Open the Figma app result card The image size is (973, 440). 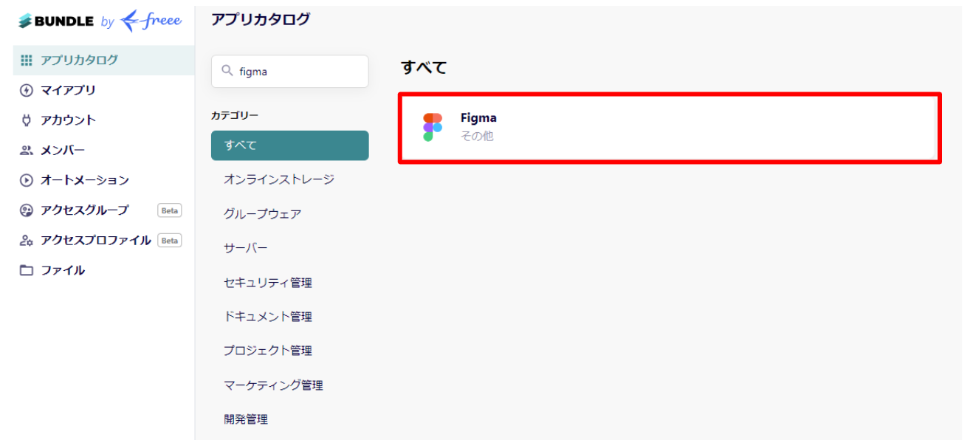tap(670, 128)
